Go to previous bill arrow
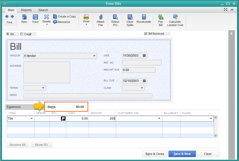 point(7,16)
